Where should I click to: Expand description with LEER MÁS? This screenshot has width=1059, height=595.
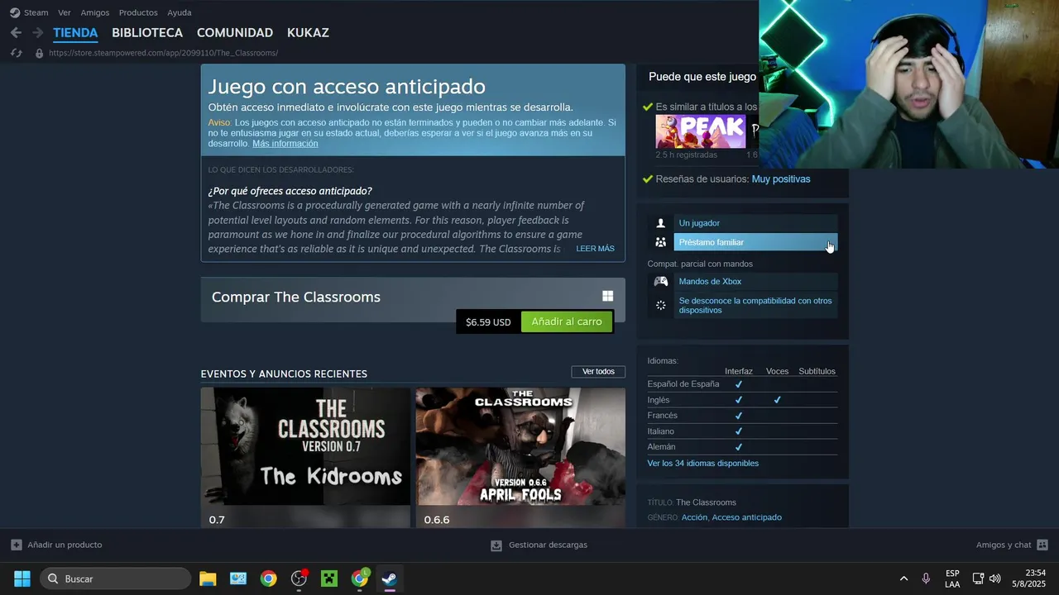[x=595, y=249]
